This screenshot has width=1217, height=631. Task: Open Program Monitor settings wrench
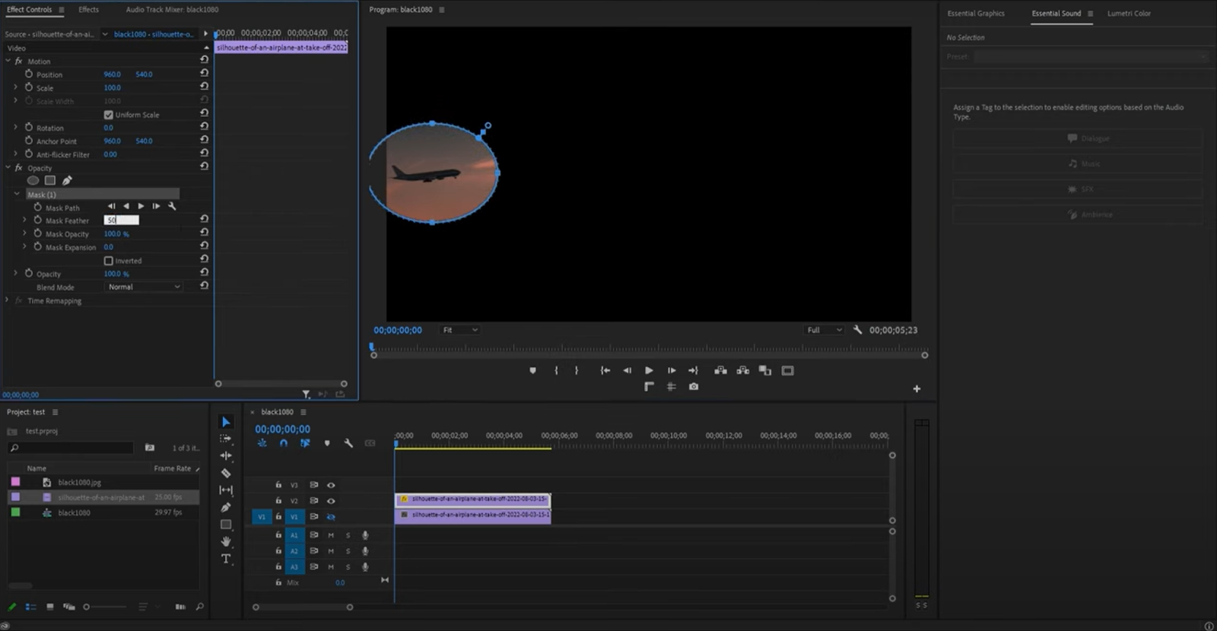pyautogui.click(x=858, y=330)
